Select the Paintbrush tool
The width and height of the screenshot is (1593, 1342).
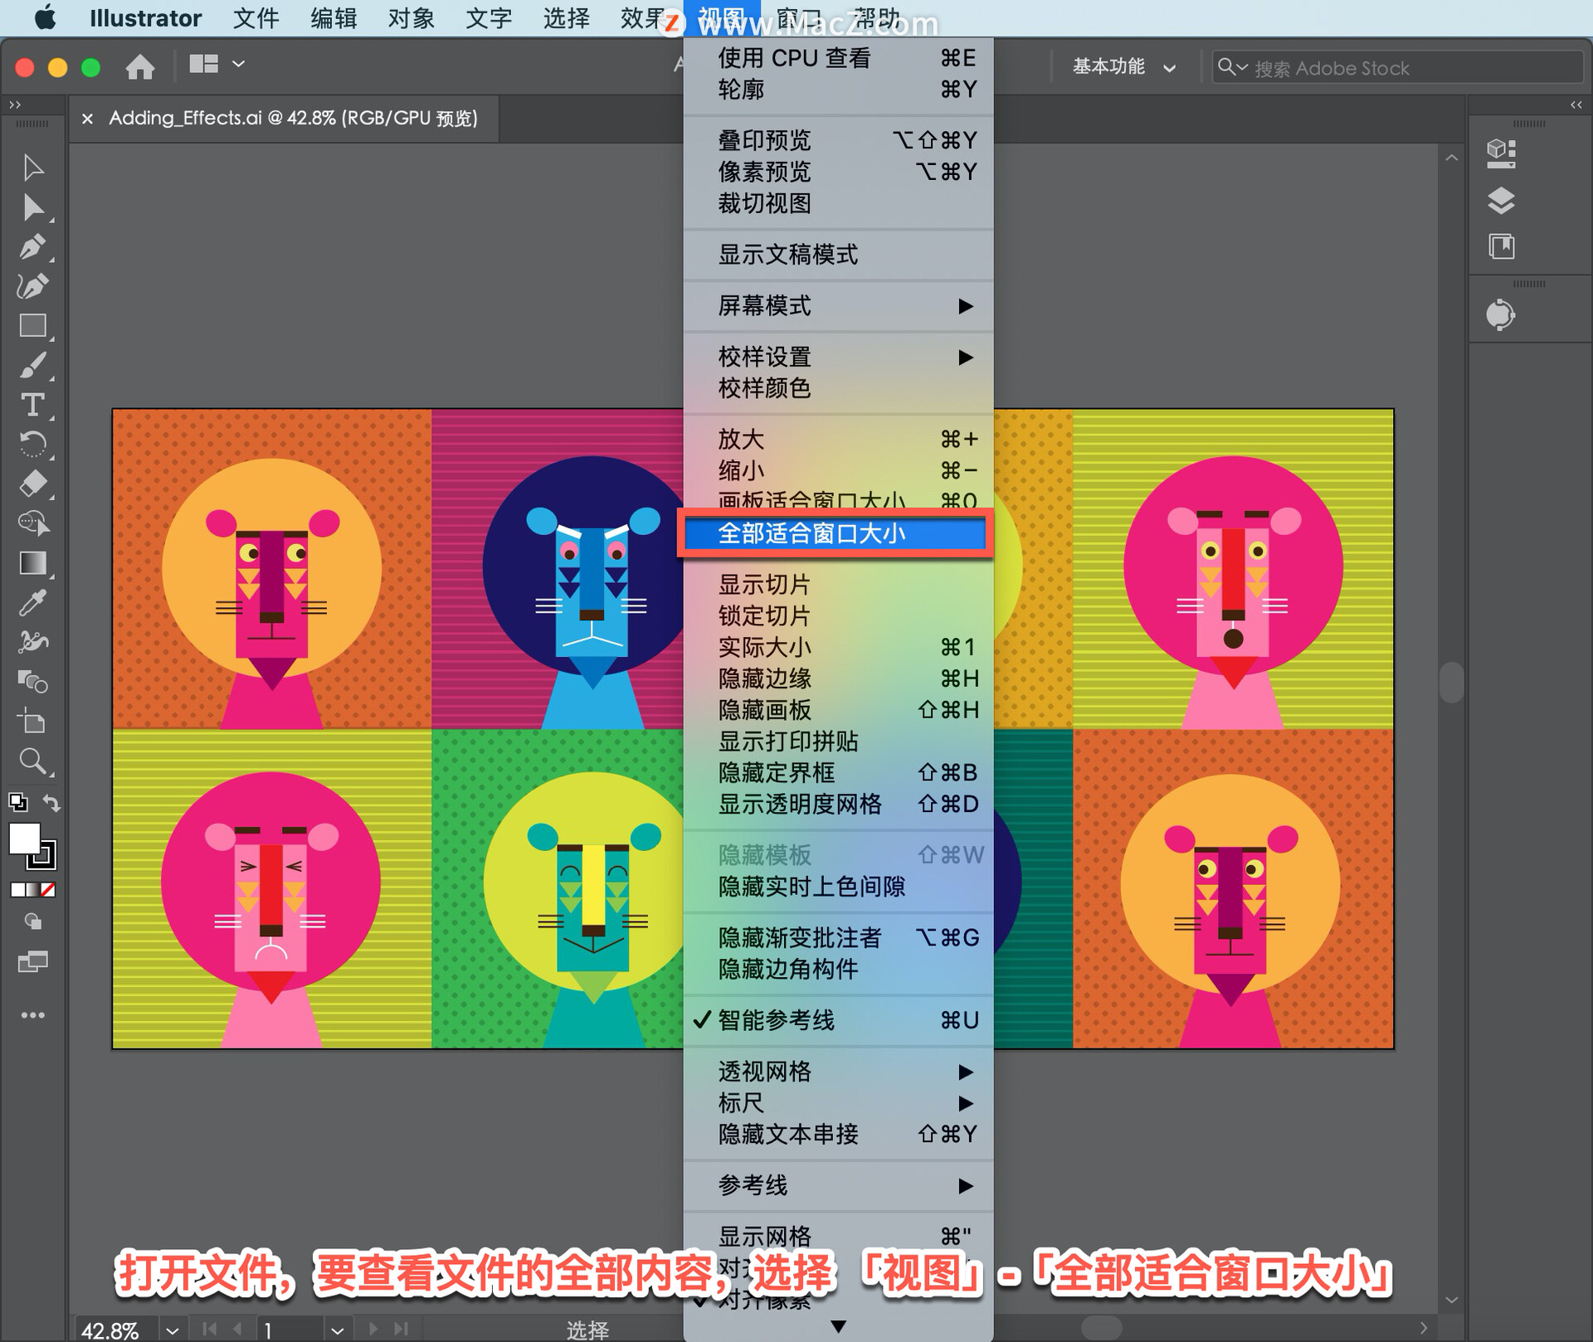32,365
